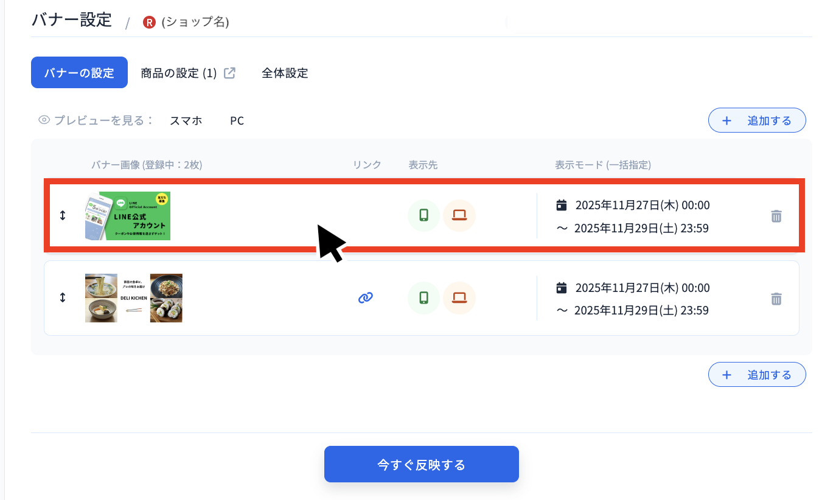Image resolution: width=836 pixels, height=500 pixels.
Task: Open the external link icon beside 商品の設定
Action: (229, 73)
